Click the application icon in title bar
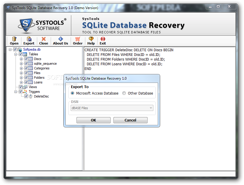Viewport: 244px width, 185px height. [x=8, y=7]
